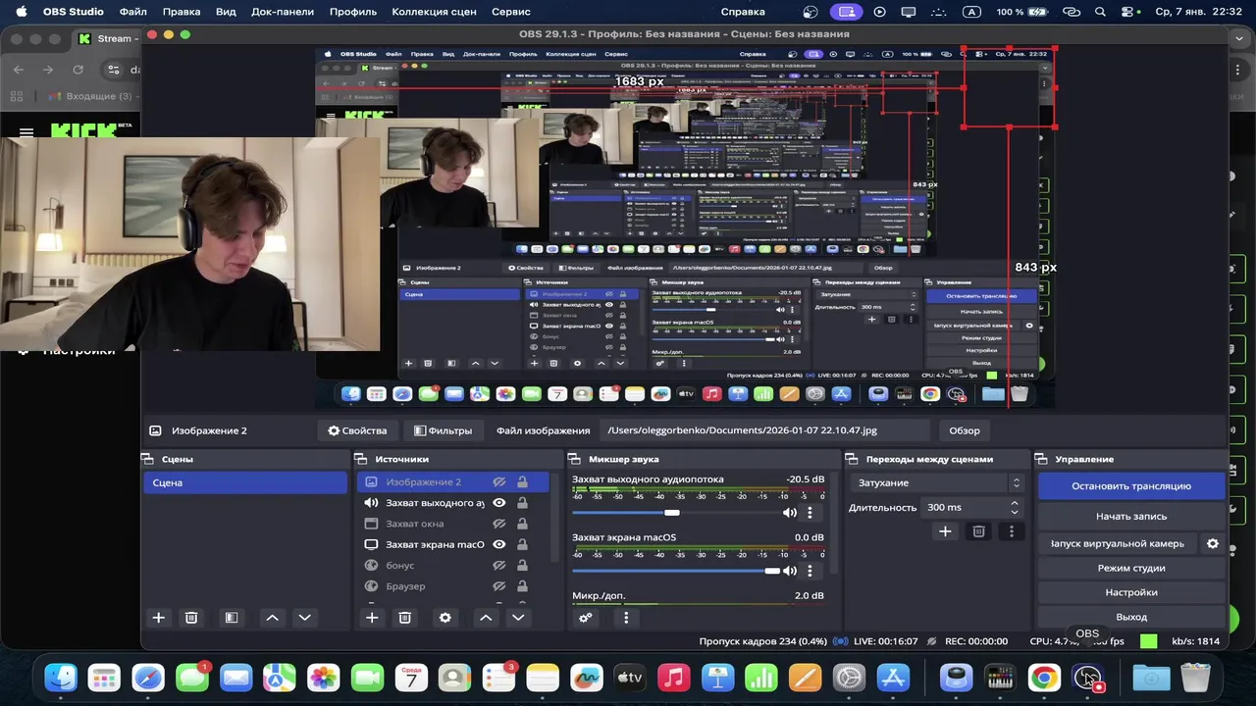The height and width of the screenshot is (706, 1256).
Task: Open Finder from the Dock
Action: (x=62, y=677)
